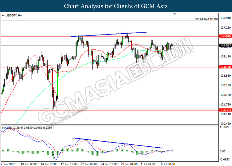Click the 1.1865 MACD scale value
The image size is (232, 166).
(224, 127)
